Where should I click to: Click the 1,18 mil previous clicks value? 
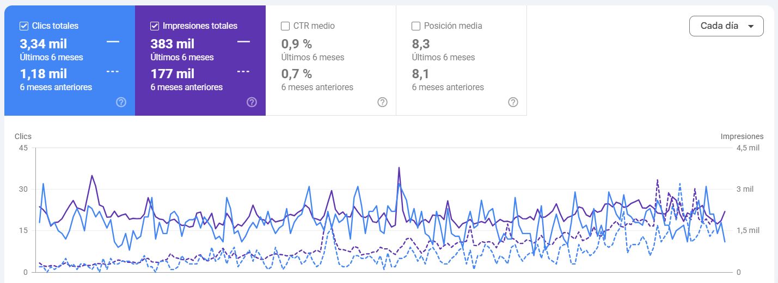point(44,74)
